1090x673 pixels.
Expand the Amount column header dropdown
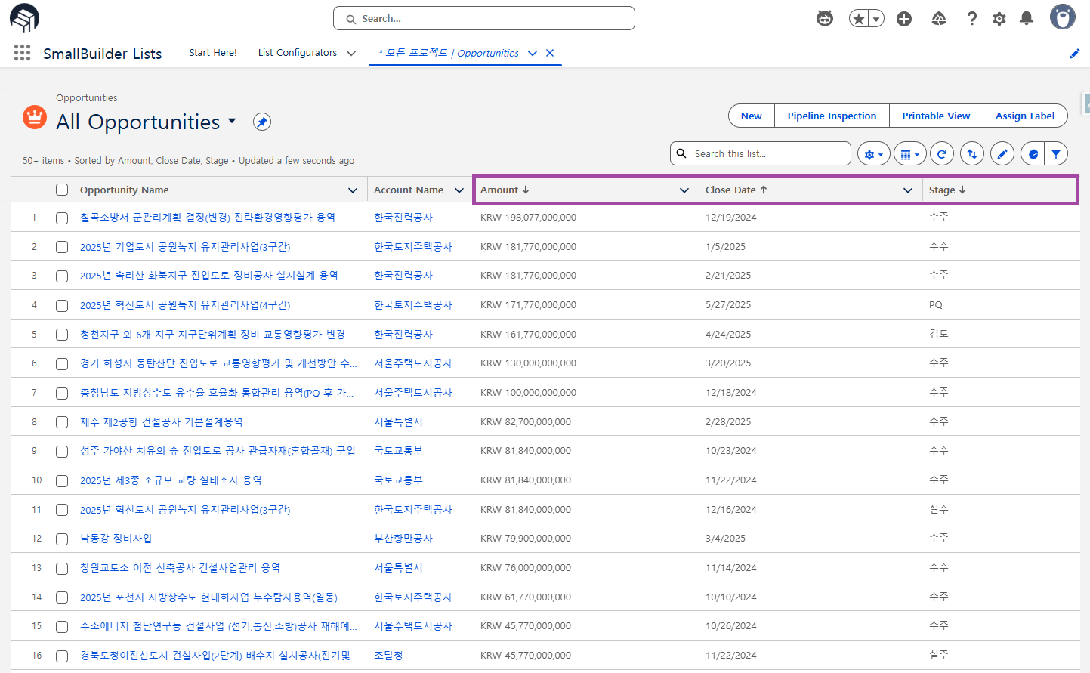pos(684,190)
